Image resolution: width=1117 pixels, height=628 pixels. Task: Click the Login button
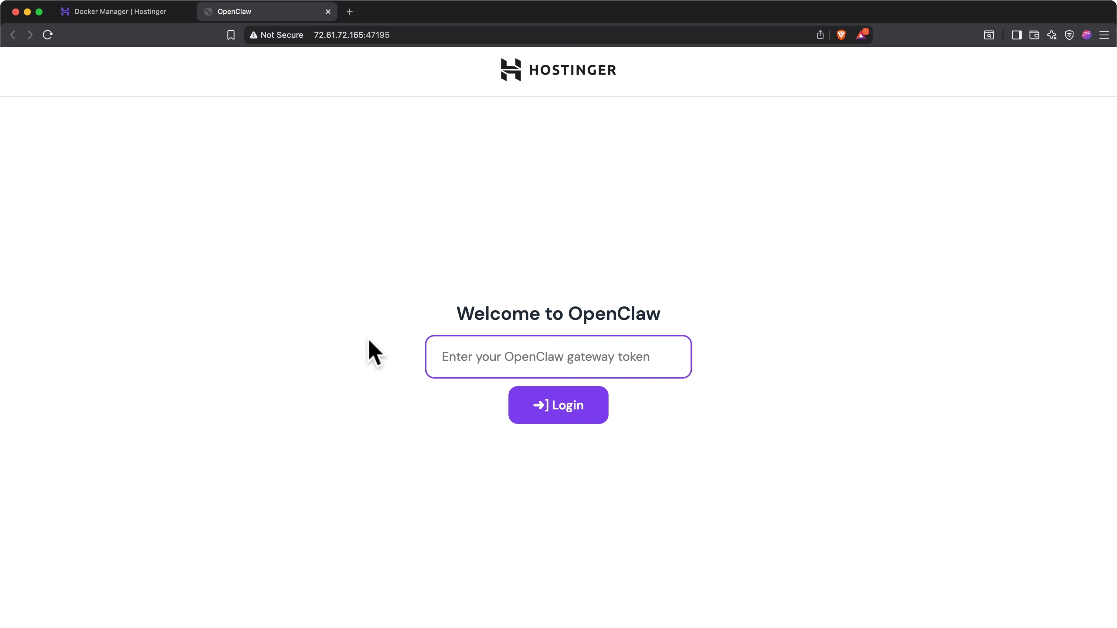(x=558, y=405)
